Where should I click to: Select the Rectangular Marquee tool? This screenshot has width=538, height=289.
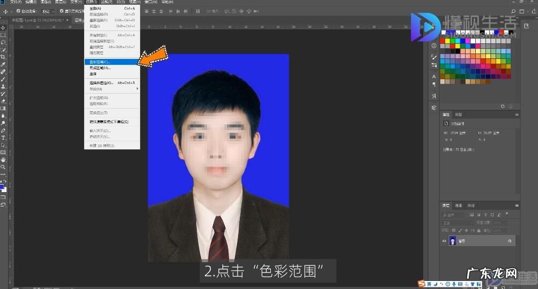(x=3, y=35)
